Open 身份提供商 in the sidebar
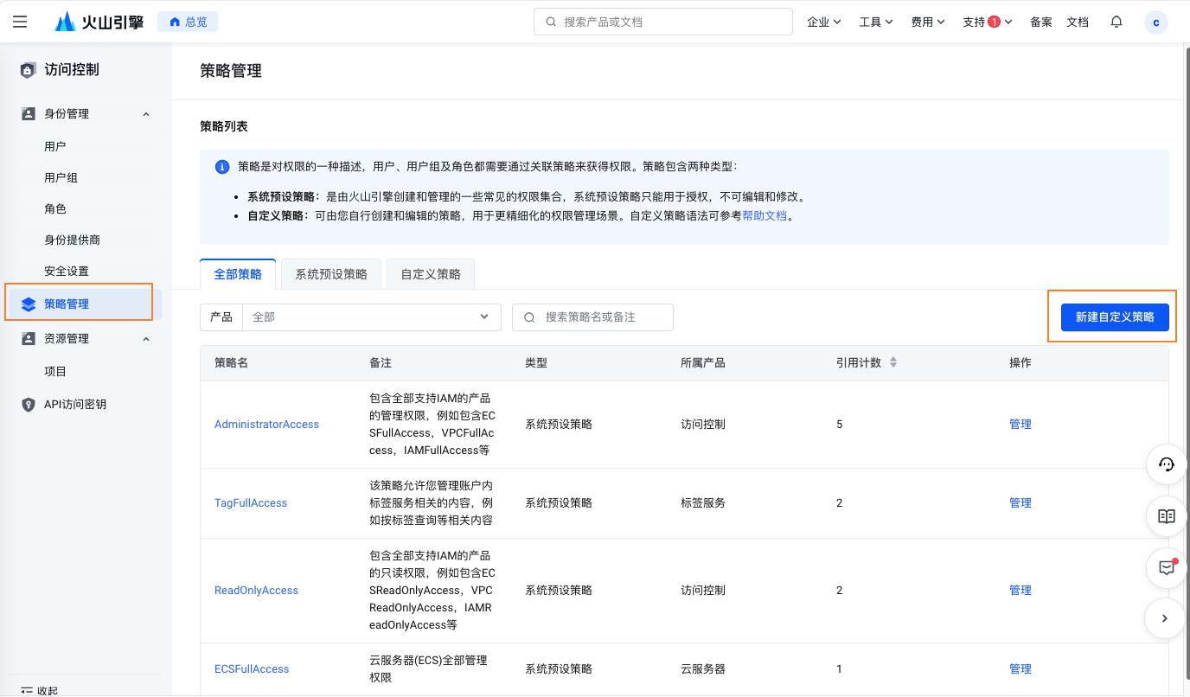The height and width of the screenshot is (697, 1190). (x=73, y=240)
